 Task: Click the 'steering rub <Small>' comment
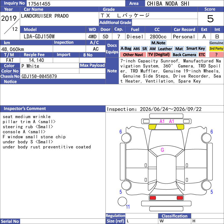click(x=28, y=127)
